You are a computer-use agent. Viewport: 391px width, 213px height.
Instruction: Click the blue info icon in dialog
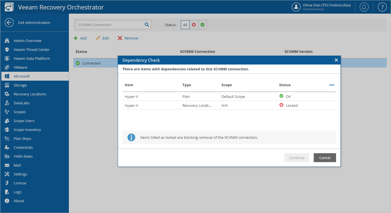click(x=131, y=137)
